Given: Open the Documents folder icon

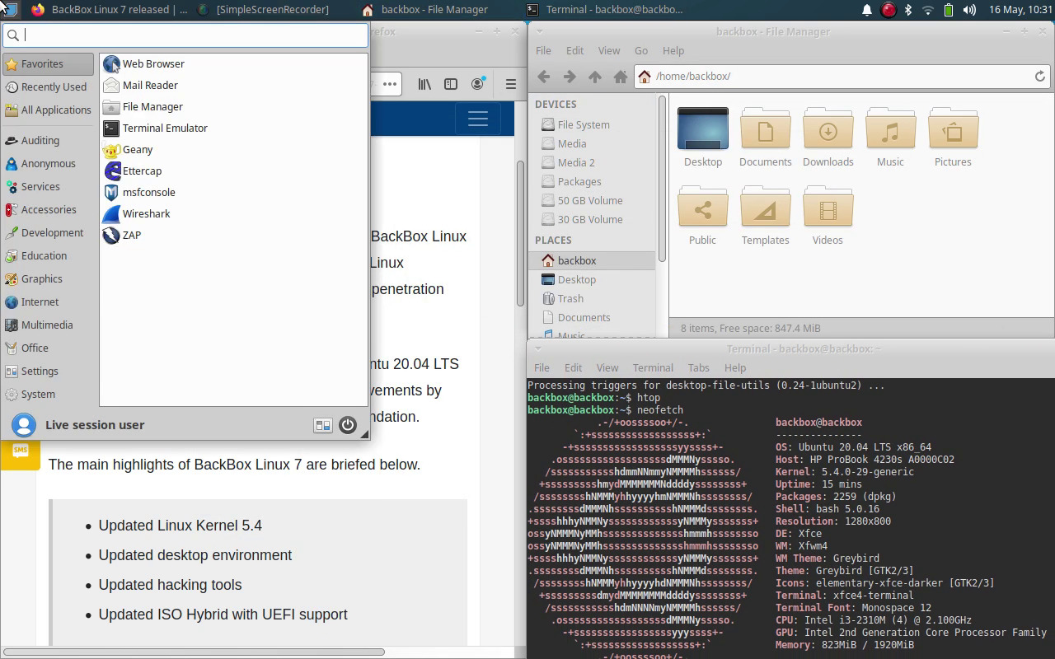Looking at the screenshot, I should (x=766, y=137).
